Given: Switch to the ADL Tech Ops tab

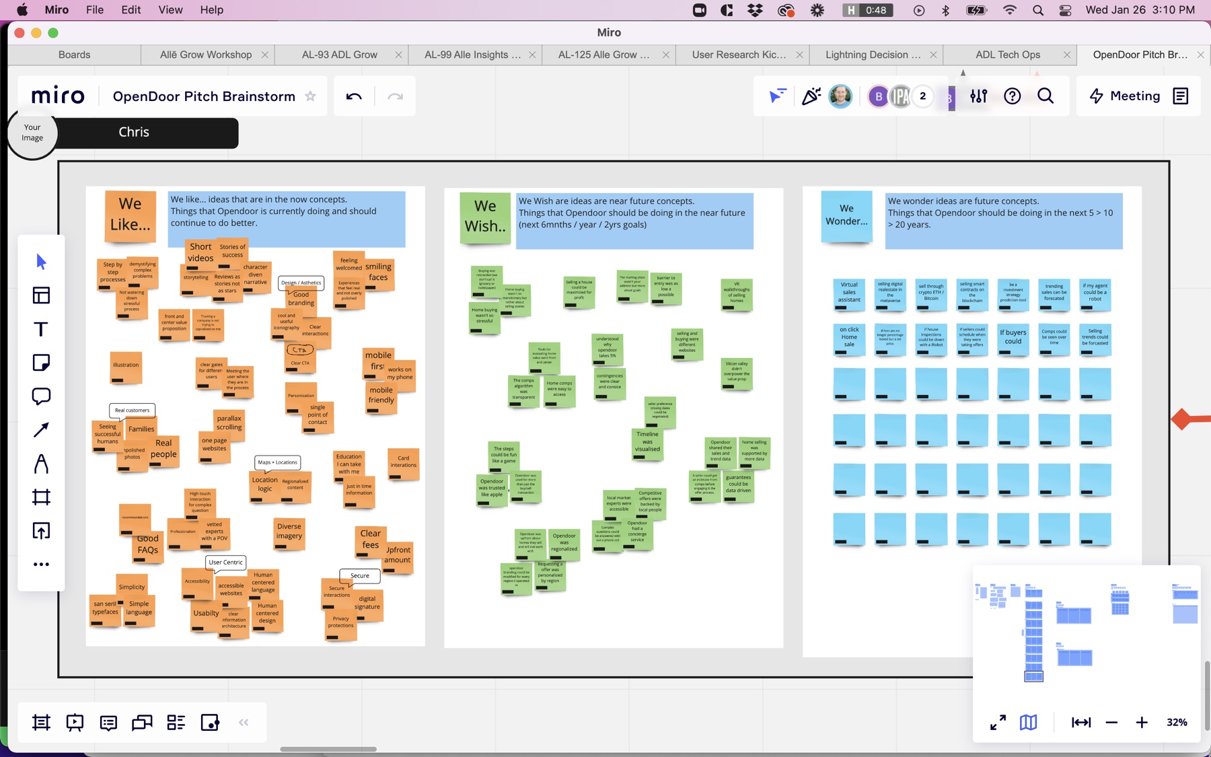Looking at the screenshot, I should pos(1008,55).
